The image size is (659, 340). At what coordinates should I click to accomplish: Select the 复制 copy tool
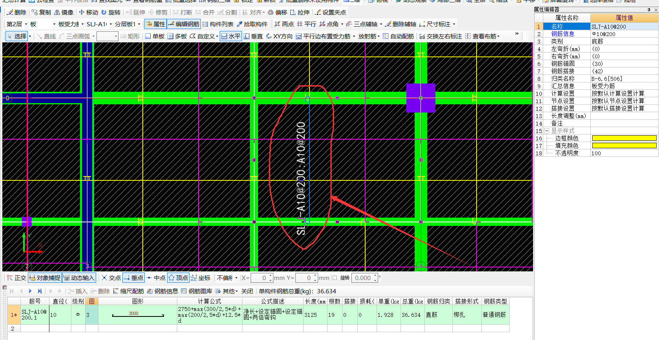[41, 12]
